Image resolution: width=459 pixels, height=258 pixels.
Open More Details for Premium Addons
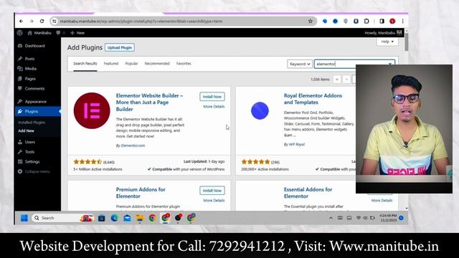(214, 201)
